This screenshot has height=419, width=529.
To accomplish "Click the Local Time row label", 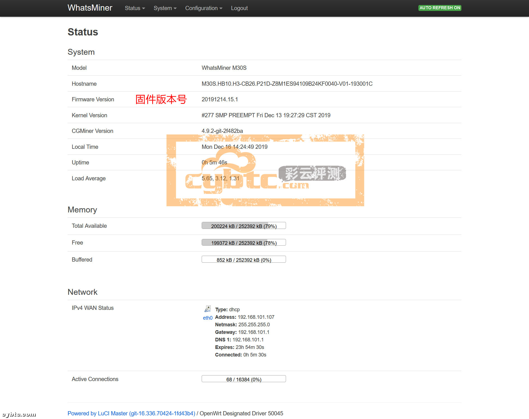I will pos(85,147).
